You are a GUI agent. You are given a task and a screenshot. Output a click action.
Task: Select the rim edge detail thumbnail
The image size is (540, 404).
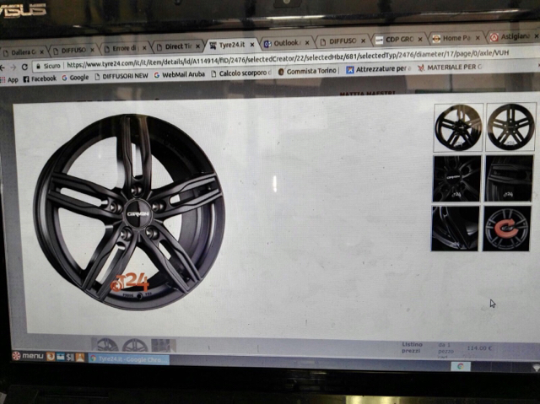point(509,178)
